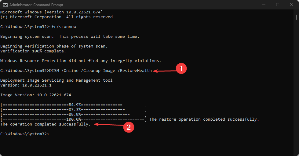This screenshot has width=299, height=156.
Task: Click the 100.0% progress bar line
Action: pyautogui.click(x=74, y=119)
